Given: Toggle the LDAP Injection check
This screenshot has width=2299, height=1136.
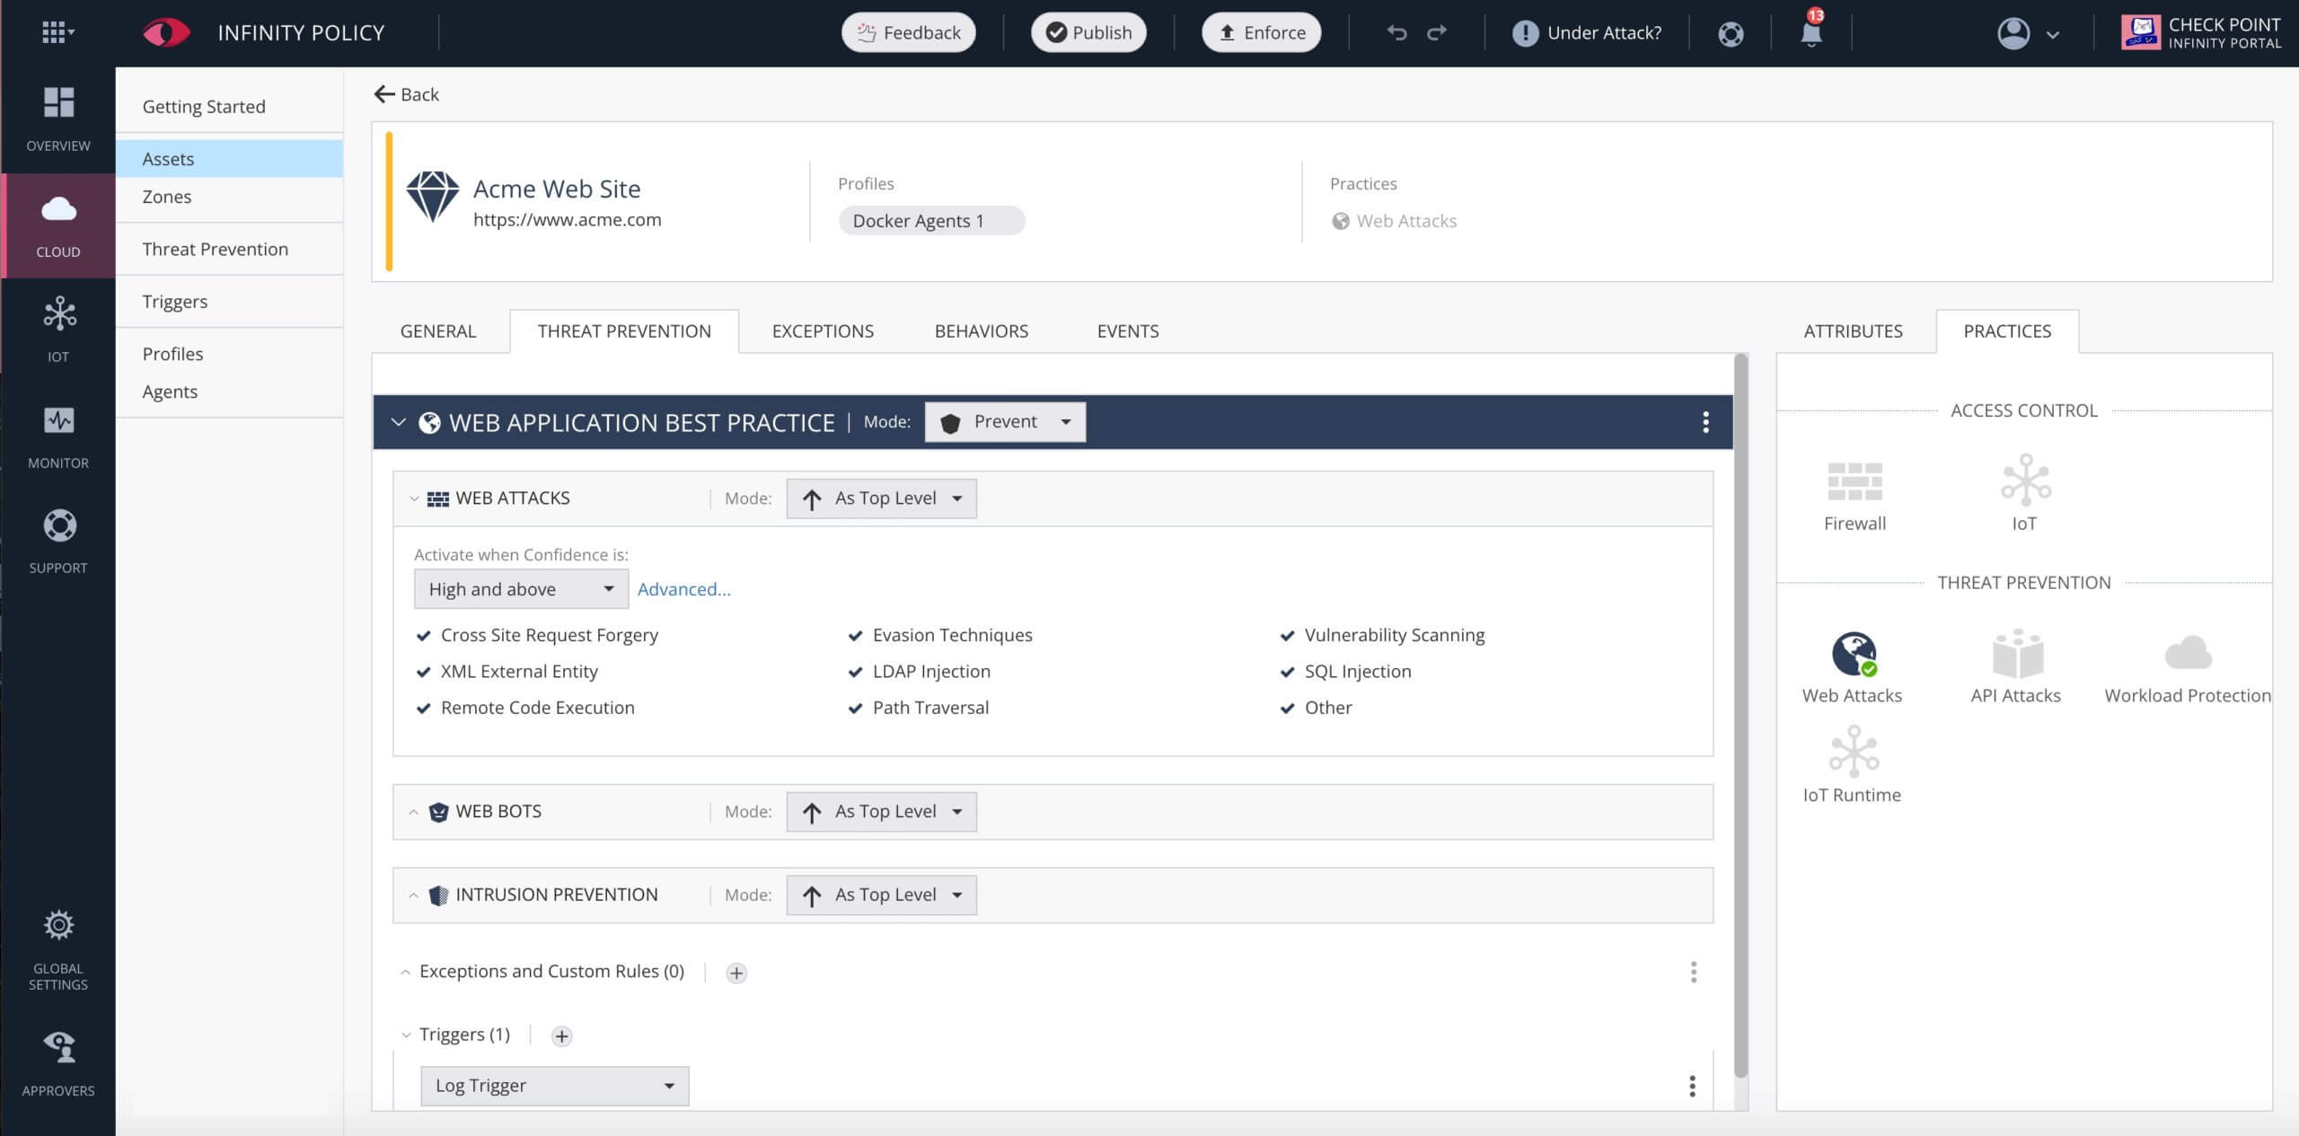Looking at the screenshot, I should point(856,672).
